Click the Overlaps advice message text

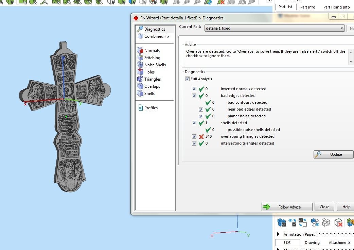(266, 54)
